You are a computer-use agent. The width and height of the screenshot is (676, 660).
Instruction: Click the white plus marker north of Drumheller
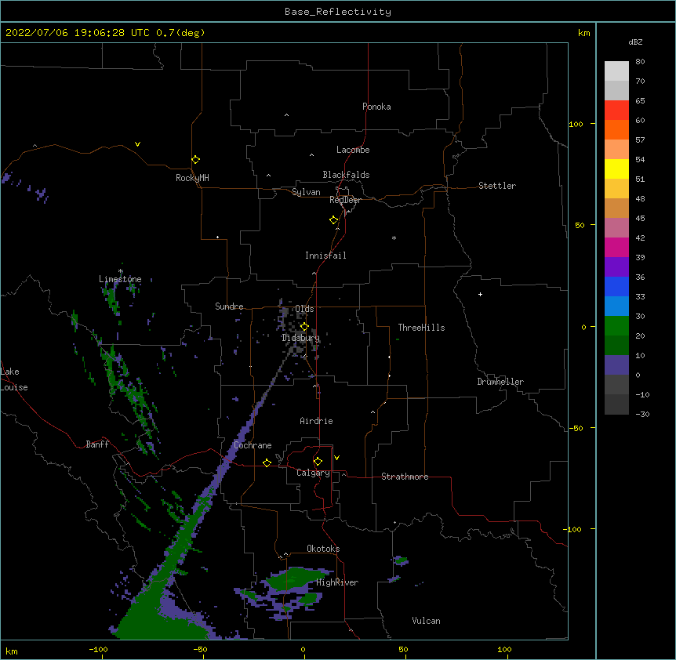(x=480, y=294)
